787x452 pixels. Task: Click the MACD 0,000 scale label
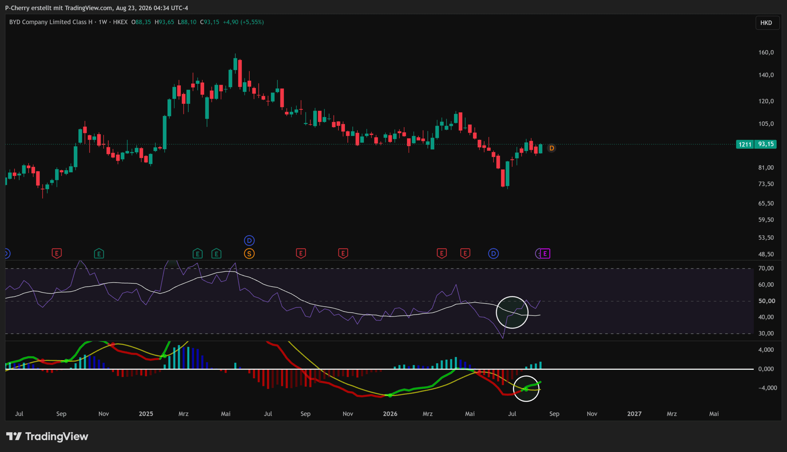coord(766,369)
